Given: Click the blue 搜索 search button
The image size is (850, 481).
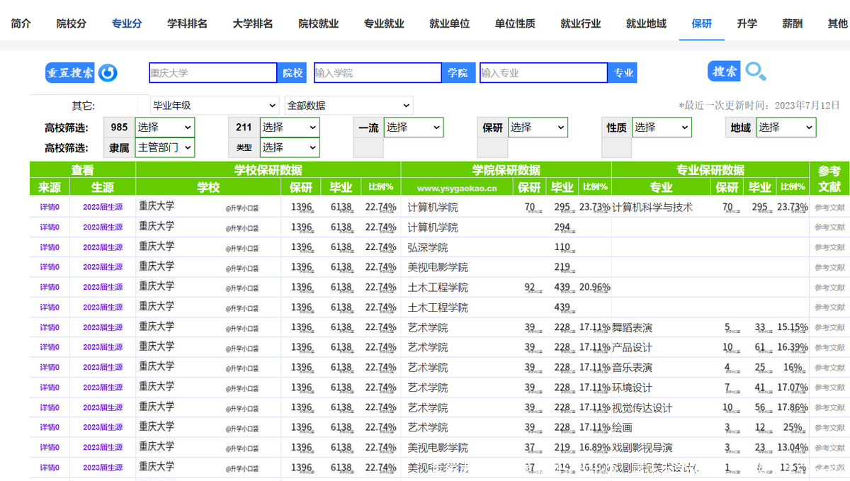Looking at the screenshot, I should (725, 72).
